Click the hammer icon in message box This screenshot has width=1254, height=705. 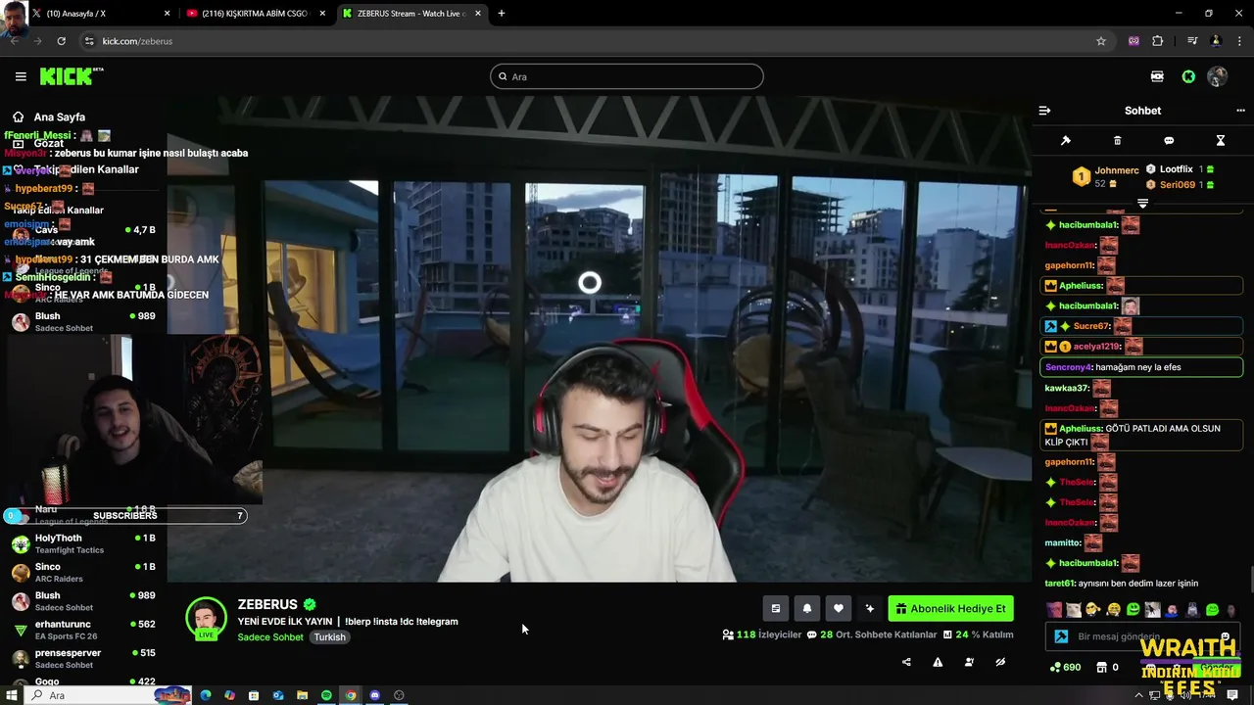(1060, 636)
